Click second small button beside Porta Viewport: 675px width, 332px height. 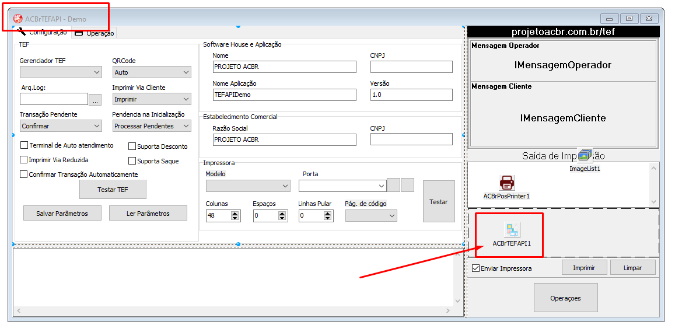click(407, 185)
